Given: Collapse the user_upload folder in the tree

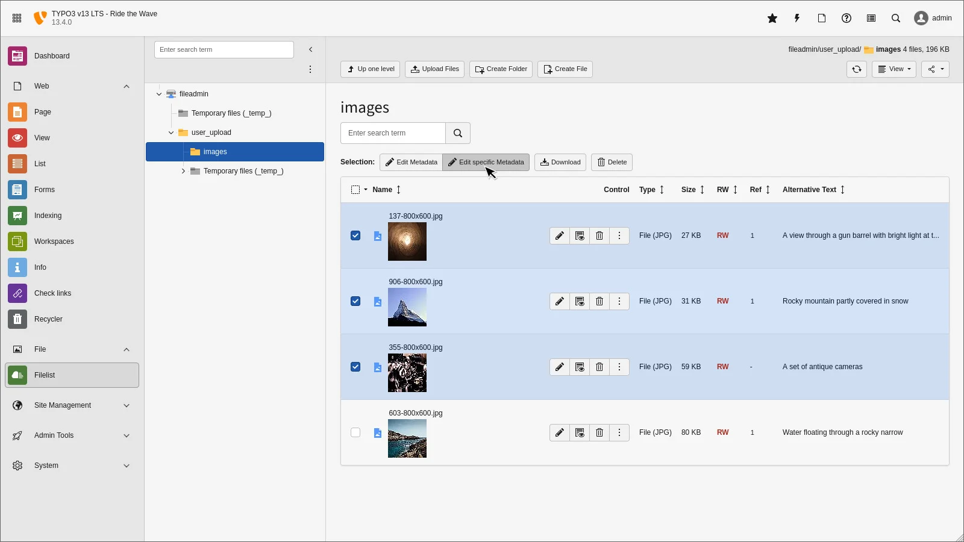Looking at the screenshot, I should coord(171,132).
